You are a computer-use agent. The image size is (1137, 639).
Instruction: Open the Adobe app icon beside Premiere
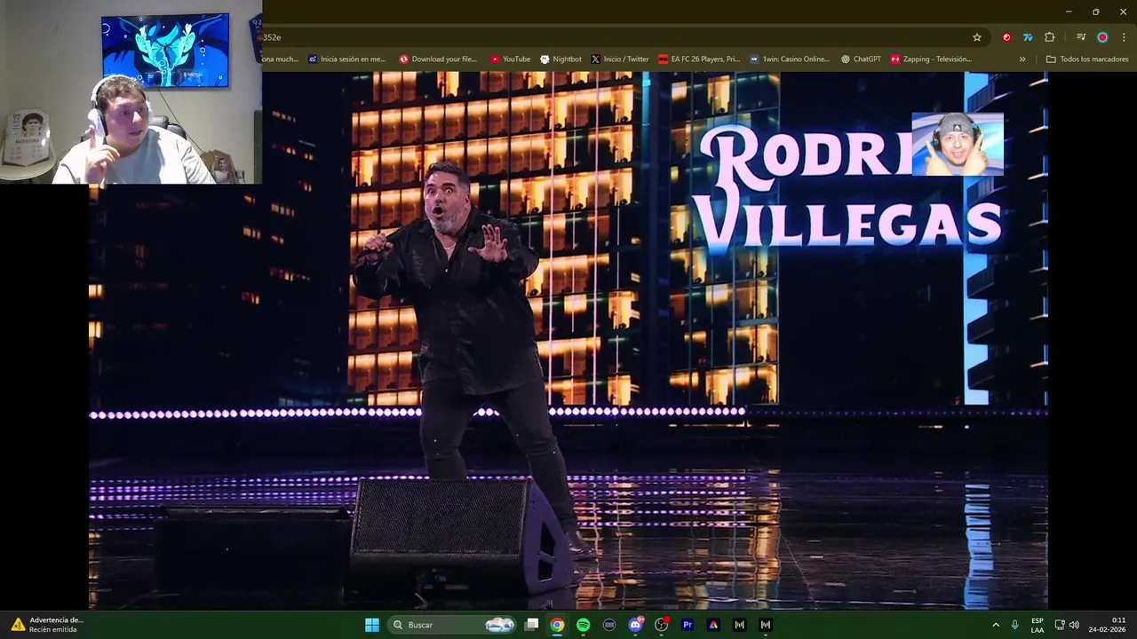(x=713, y=625)
